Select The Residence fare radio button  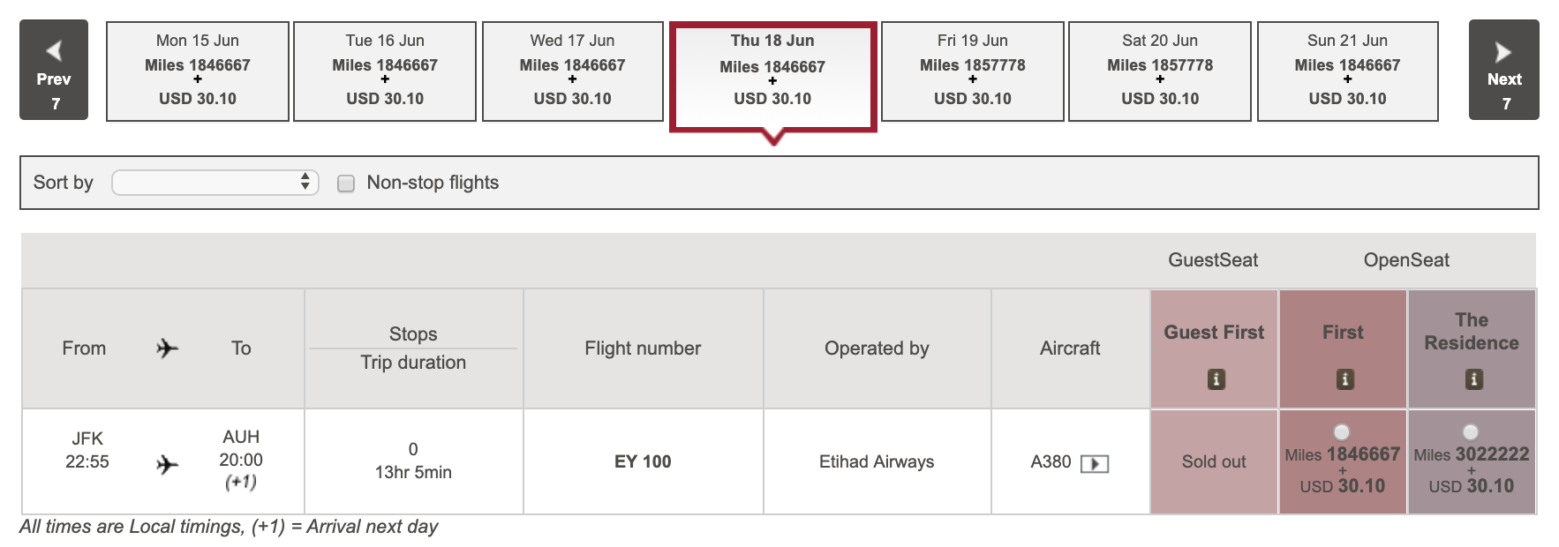pyautogui.click(x=1471, y=432)
